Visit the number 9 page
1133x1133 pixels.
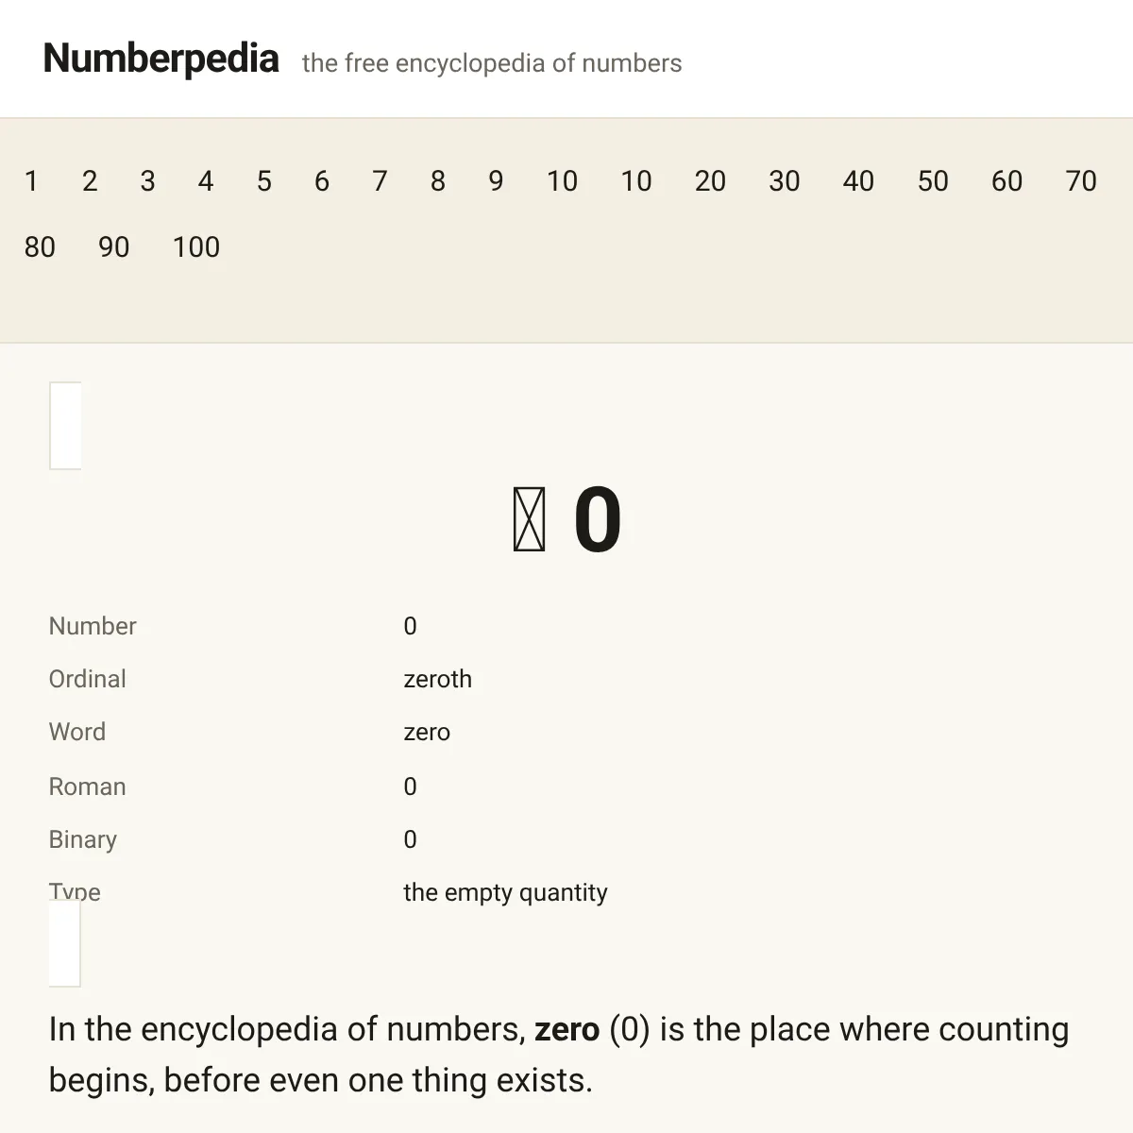[496, 180]
